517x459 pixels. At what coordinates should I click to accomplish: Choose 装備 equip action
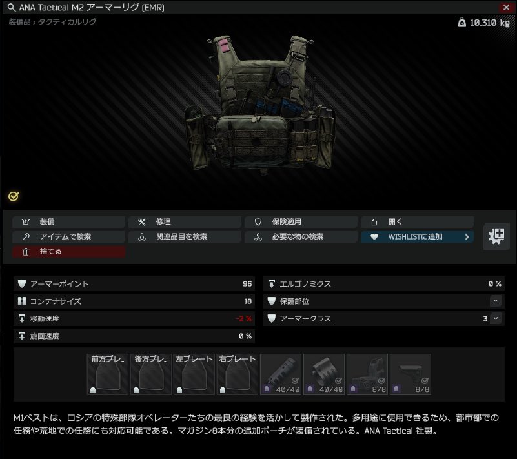(x=68, y=222)
